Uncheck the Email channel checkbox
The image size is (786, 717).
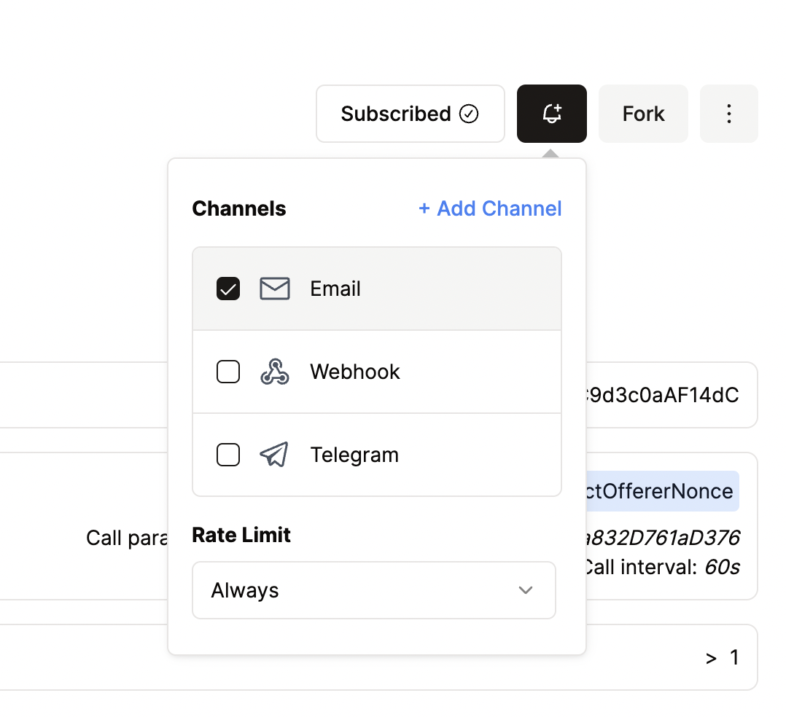coord(228,289)
